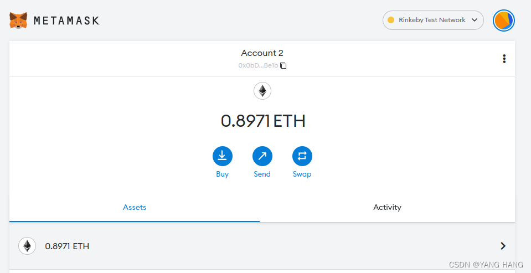Click the Send label
This screenshot has height=273, width=531.
click(262, 174)
